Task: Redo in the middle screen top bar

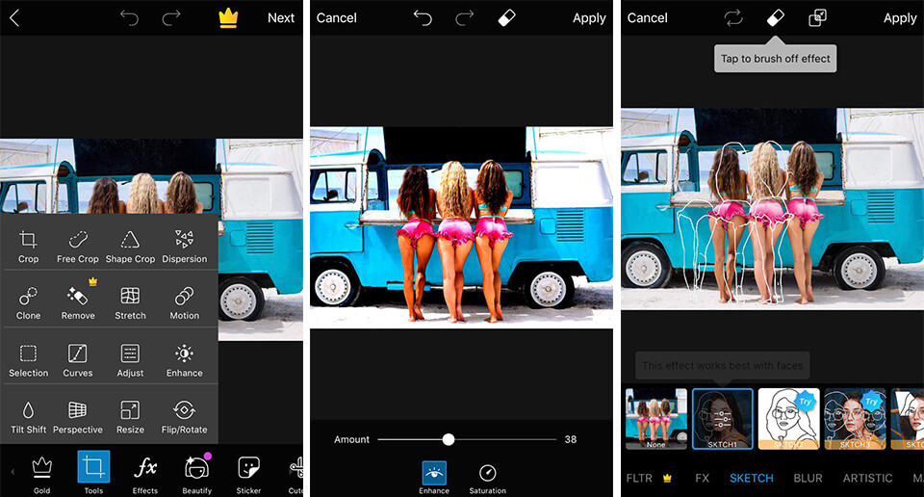Action: coord(464,18)
